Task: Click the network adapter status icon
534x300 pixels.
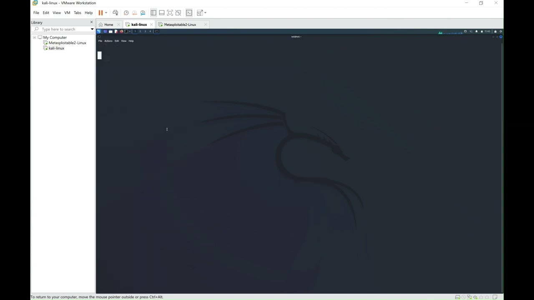Action: click(469, 297)
